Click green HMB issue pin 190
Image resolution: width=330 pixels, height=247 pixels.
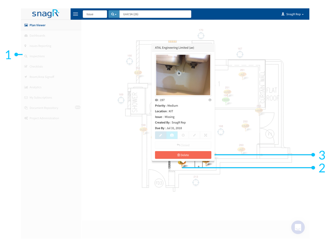click(x=226, y=100)
